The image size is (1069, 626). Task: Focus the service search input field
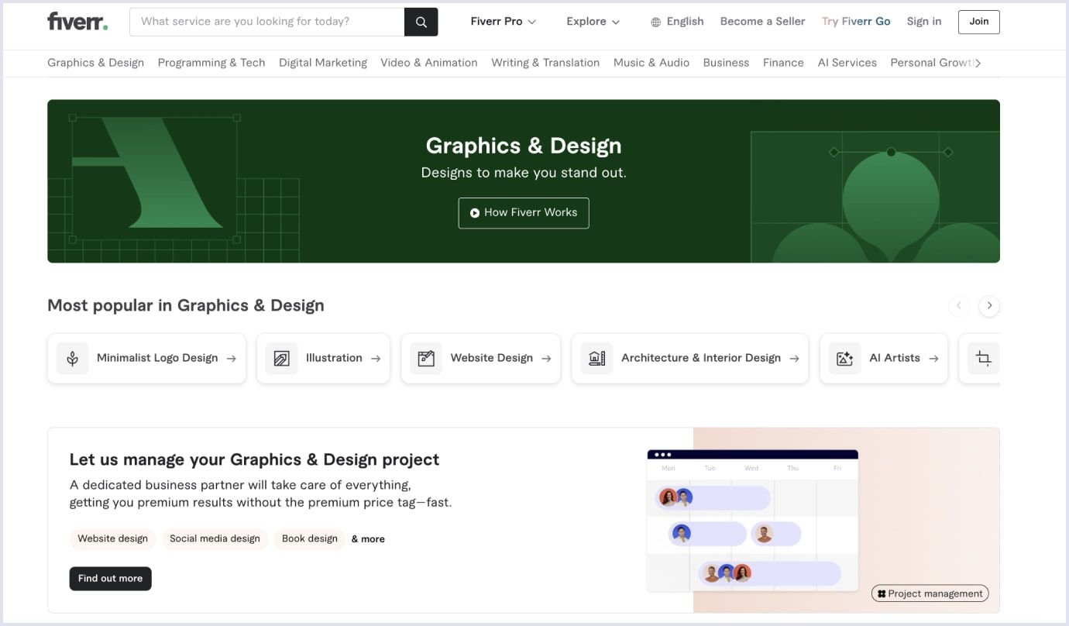266,22
